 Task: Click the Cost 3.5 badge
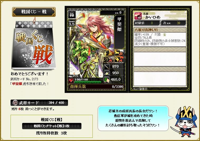coord(72,23)
